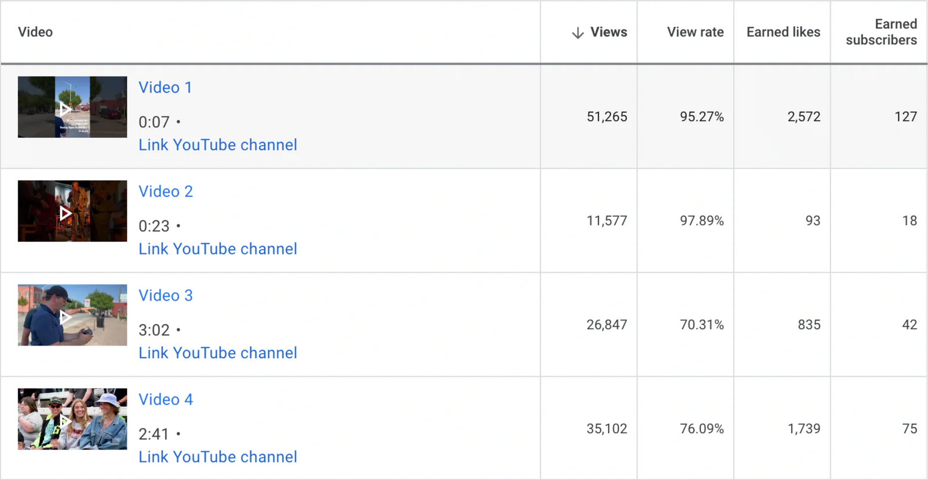This screenshot has height=480, width=928.
Task: Sort table by View rate column
Action: [695, 32]
